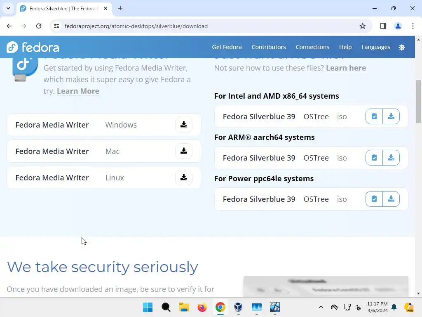Show hidden system tray icons
The height and width of the screenshot is (317, 422).
[x=321, y=307]
